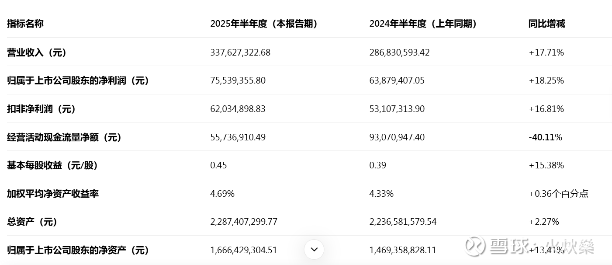The height and width of the screenshot is (265, 612).
Task: Select the 4.69% return on equity value
Action: point(222,194)
